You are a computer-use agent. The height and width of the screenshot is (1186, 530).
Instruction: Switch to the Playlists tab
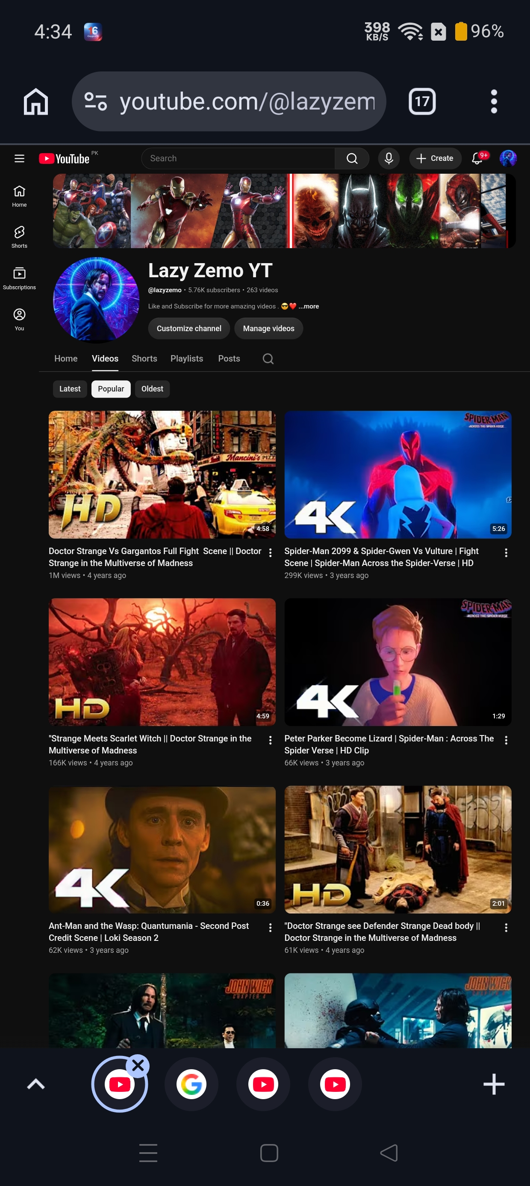click(x=187, y=358)
